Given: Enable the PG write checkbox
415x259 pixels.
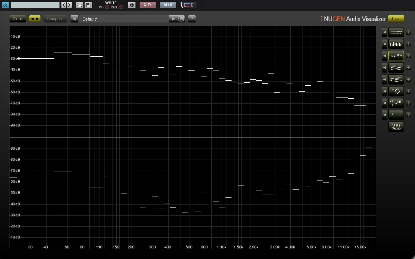Looking at the screenshot, I should point(107,7).
